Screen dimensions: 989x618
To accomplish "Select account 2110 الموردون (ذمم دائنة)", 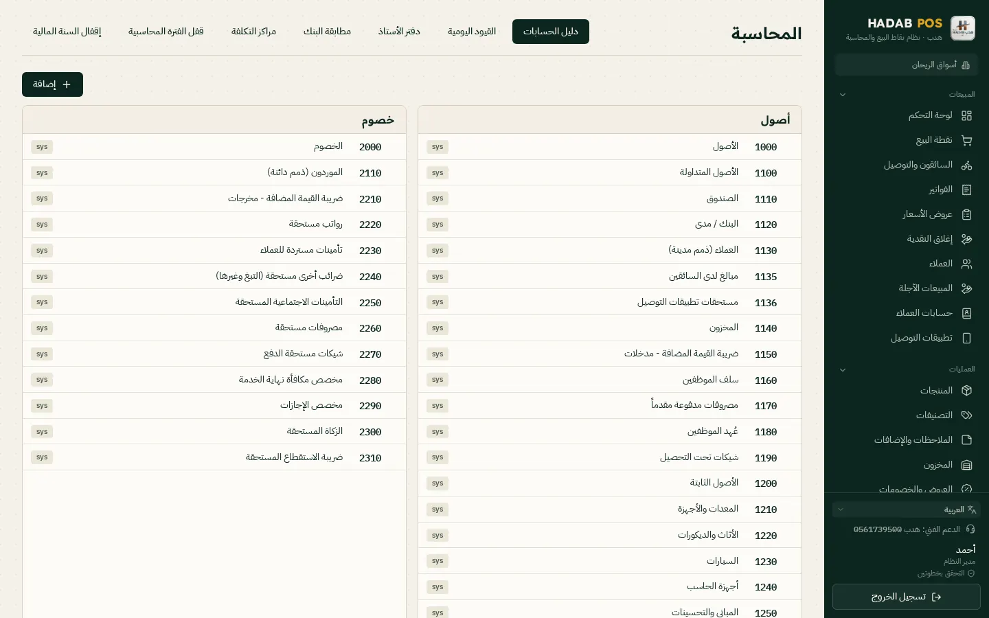I will click(214, 172).
